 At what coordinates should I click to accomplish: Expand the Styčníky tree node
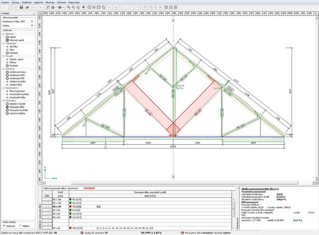[7, 47]
